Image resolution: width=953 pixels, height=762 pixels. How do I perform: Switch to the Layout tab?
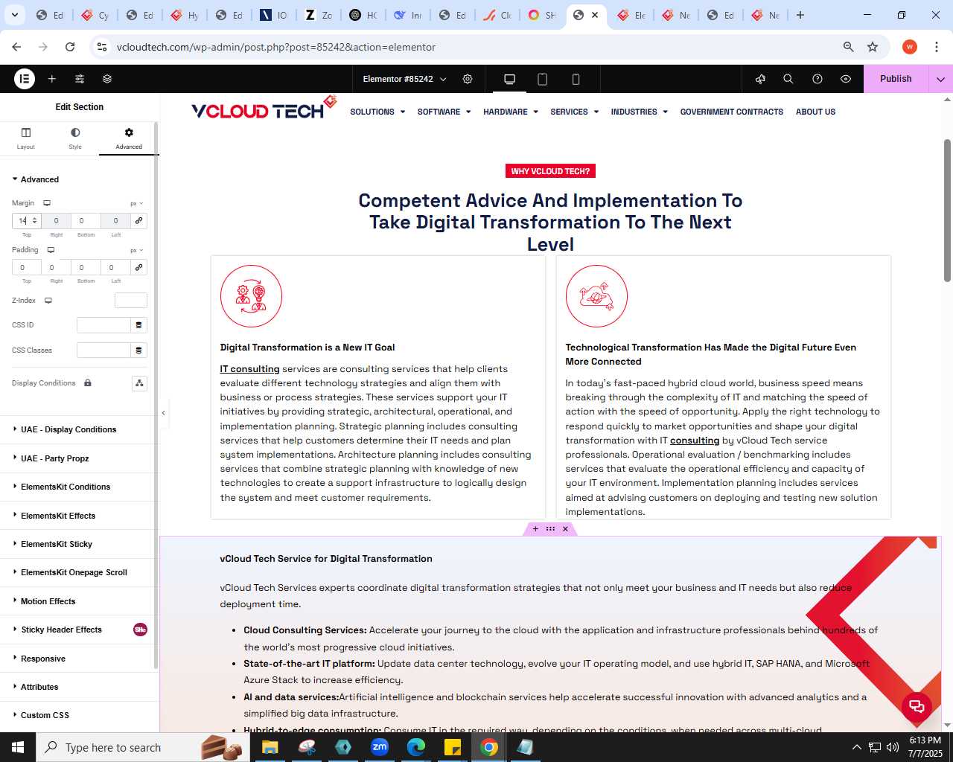click(26, 138)
